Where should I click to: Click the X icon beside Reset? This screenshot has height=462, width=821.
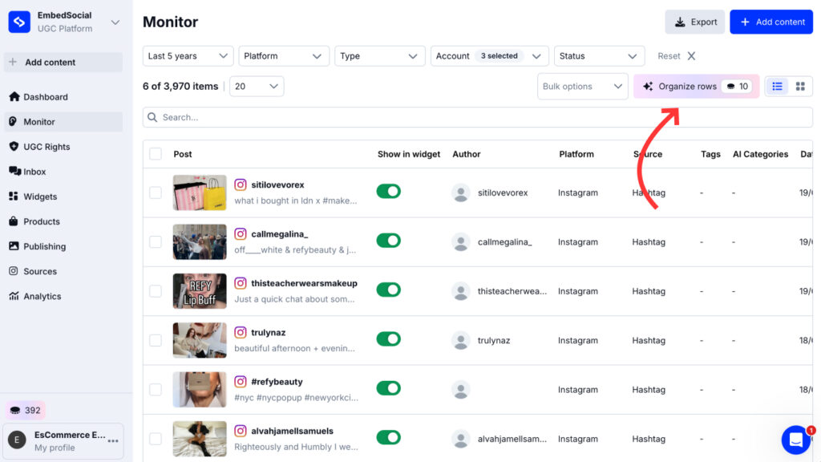pyautogui.click(x=691, y=56)
